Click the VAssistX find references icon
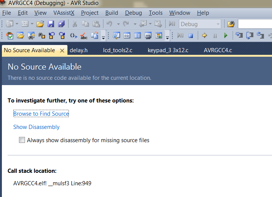This screenshot has height=197, width=272. (x=42, y=36)
